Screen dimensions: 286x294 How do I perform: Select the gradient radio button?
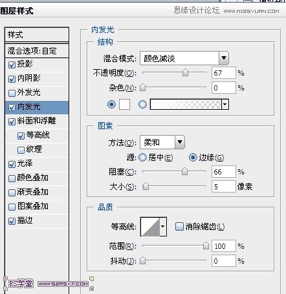tap(142, 105)
